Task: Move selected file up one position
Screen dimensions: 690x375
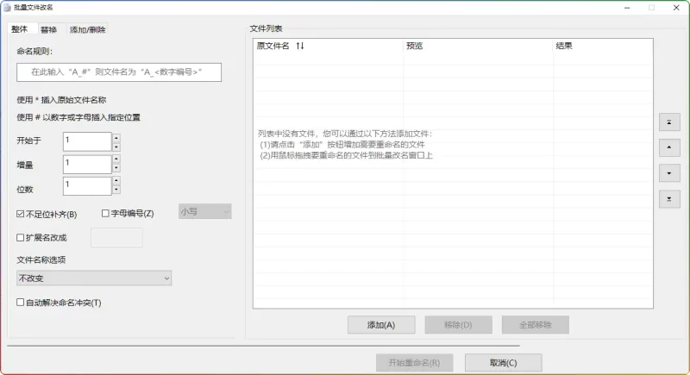Action: tap(669, 147)
